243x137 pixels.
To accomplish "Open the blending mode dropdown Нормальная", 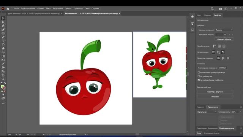I will point(207,112).
